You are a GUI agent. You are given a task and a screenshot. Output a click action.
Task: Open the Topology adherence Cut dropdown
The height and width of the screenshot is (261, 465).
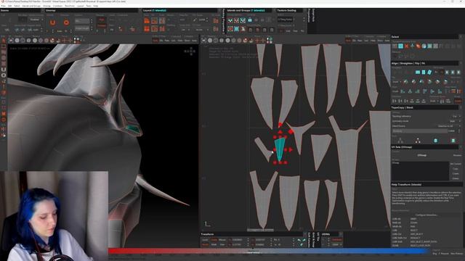click(x=456, y=116)
